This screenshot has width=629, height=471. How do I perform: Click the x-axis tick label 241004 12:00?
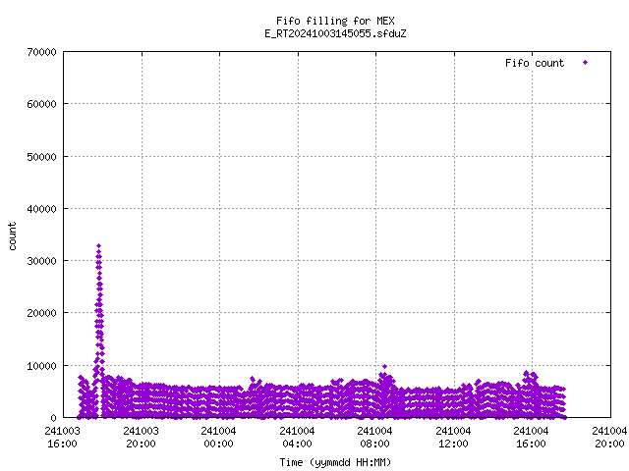(x=453, y=437)
